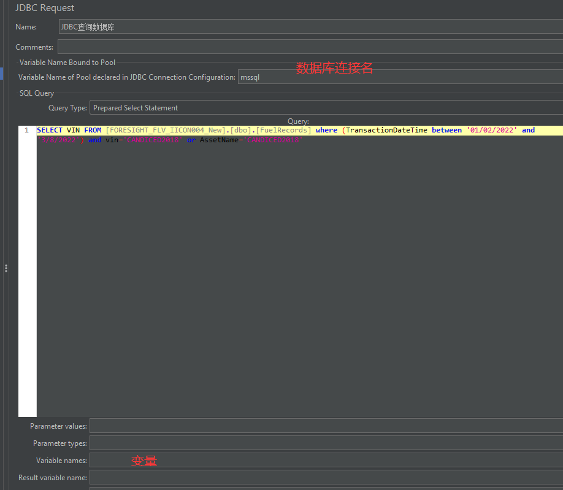Click inside the Comments field
The width and height of the screenshot is (563, 490).
tap(245, 46)
